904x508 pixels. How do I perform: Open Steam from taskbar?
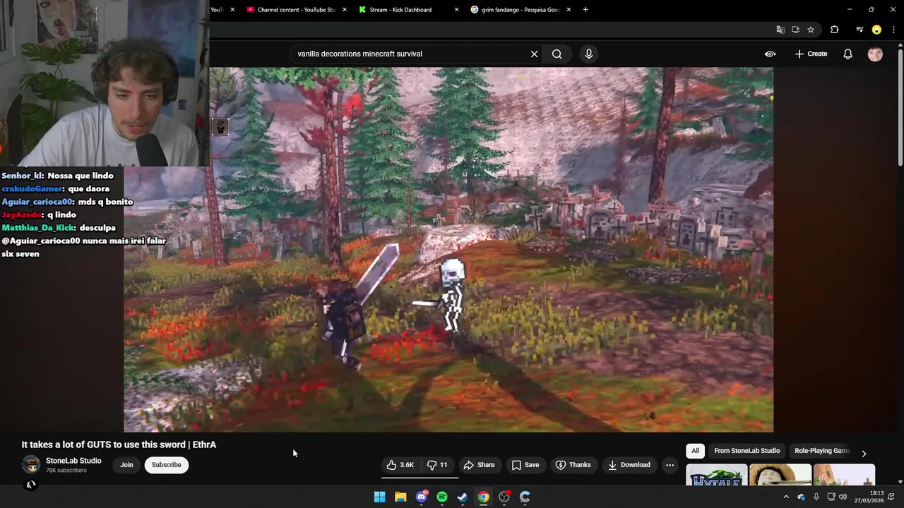[x=463, y=497]
